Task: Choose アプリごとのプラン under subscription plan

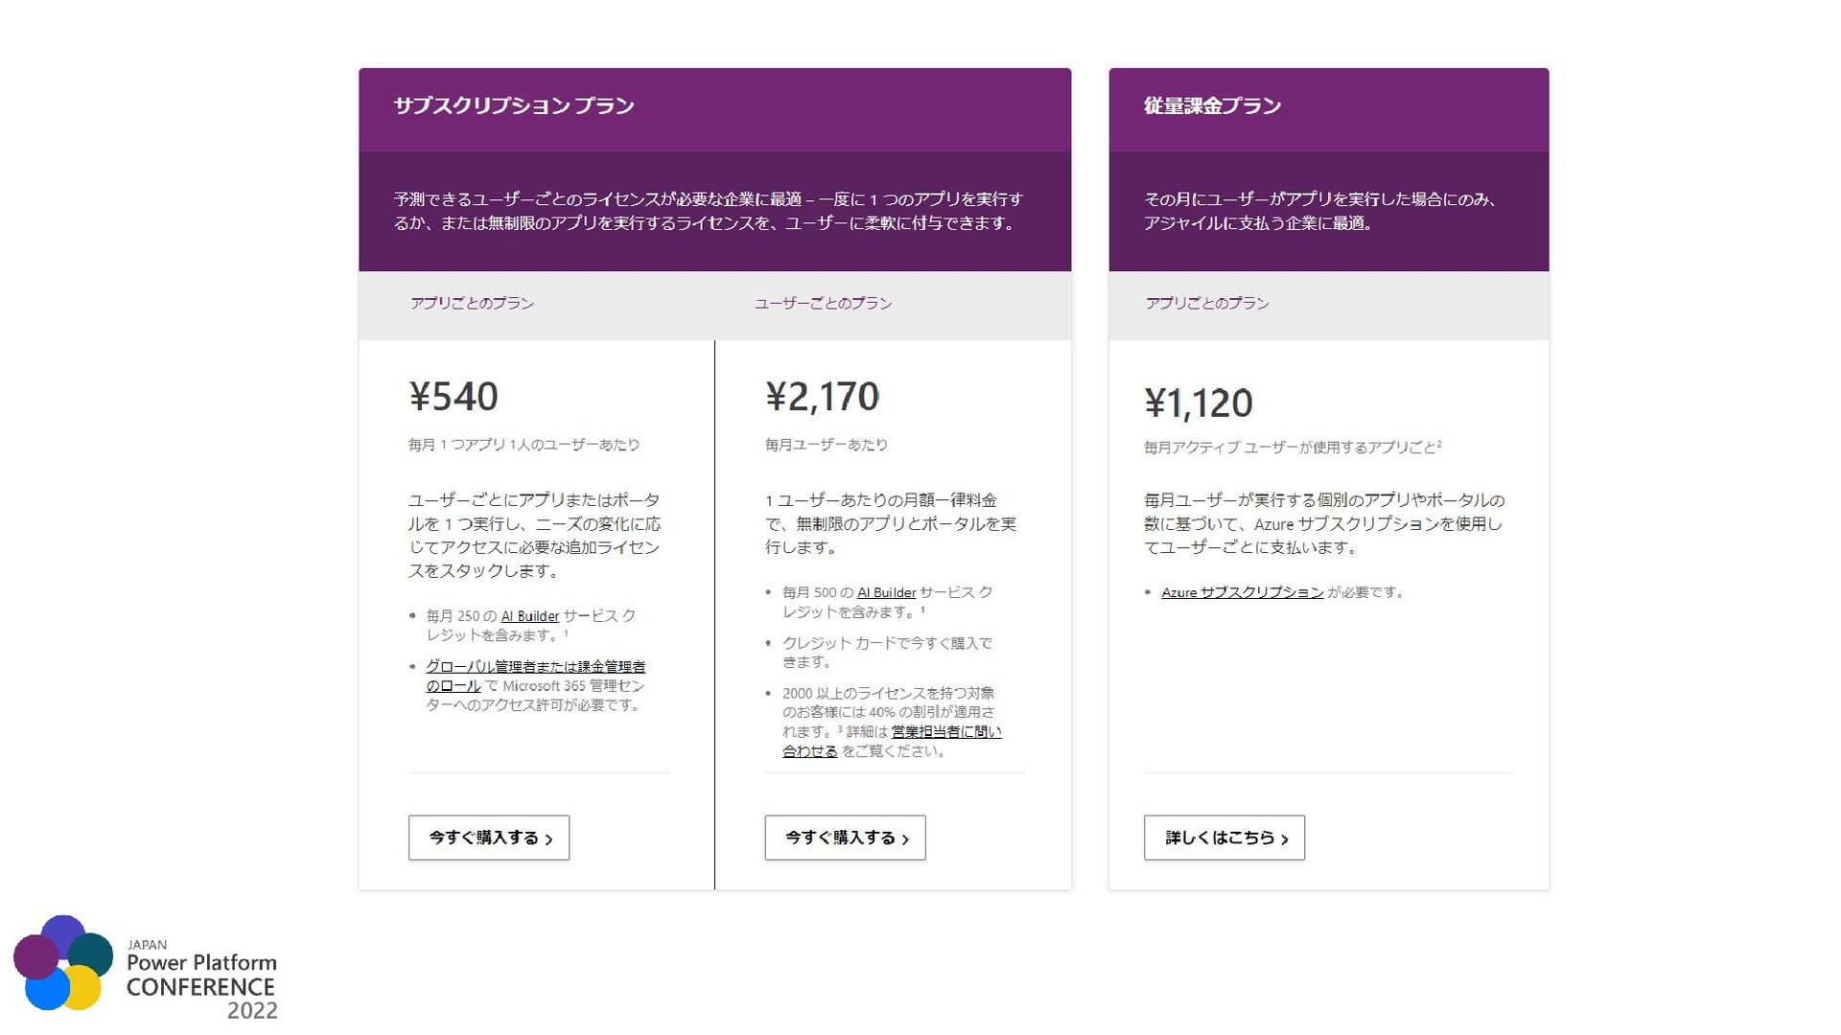Action: click(x=472, y=304)
